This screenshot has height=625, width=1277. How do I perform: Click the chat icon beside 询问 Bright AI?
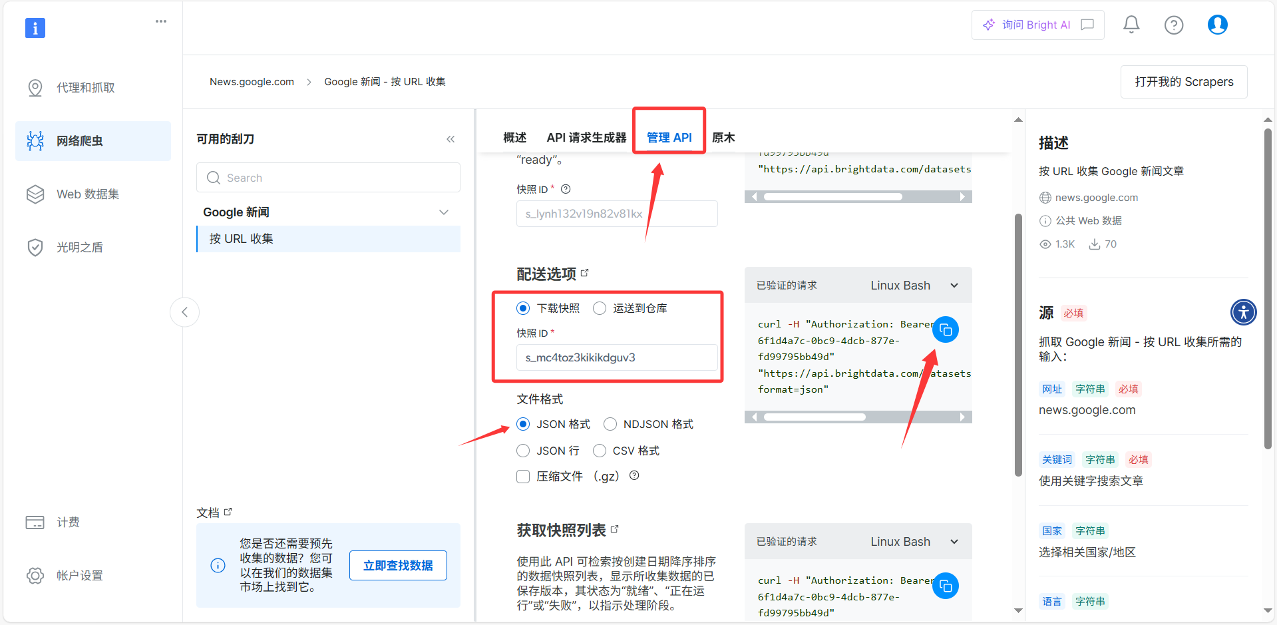[x=1087, y=25]
